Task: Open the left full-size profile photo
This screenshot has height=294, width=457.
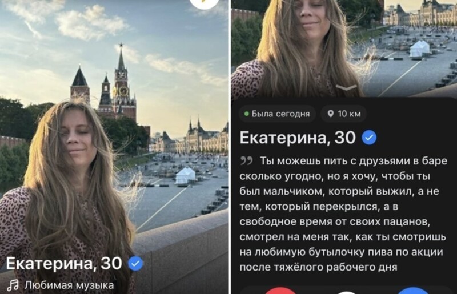Action: (x=114, y=147)
